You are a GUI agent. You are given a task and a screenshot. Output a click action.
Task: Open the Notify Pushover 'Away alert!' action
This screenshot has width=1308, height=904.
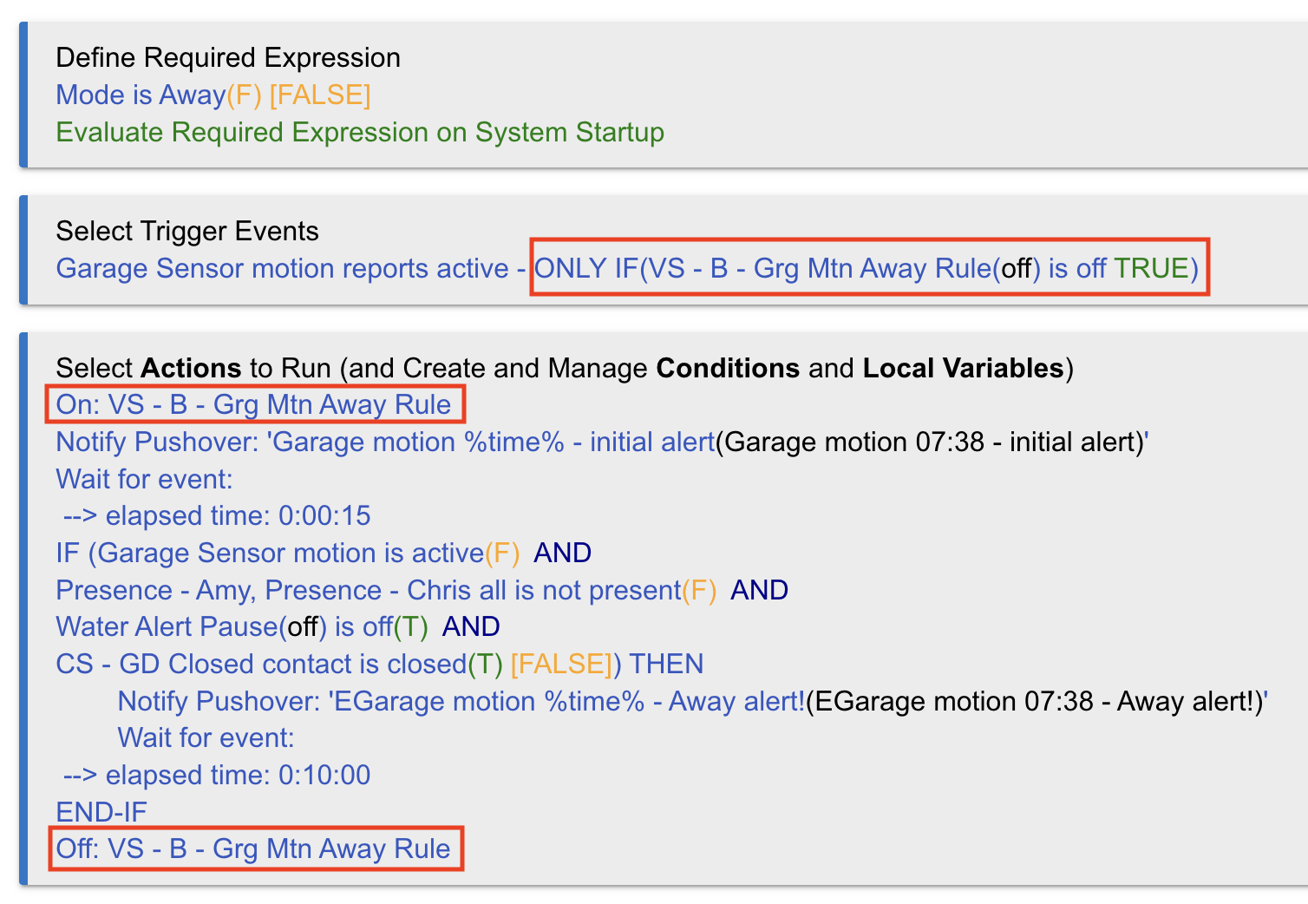[691, 701]
